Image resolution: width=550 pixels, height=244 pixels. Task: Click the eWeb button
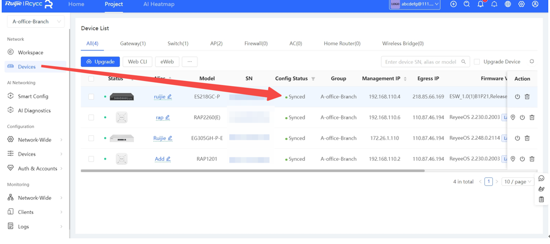167,62
